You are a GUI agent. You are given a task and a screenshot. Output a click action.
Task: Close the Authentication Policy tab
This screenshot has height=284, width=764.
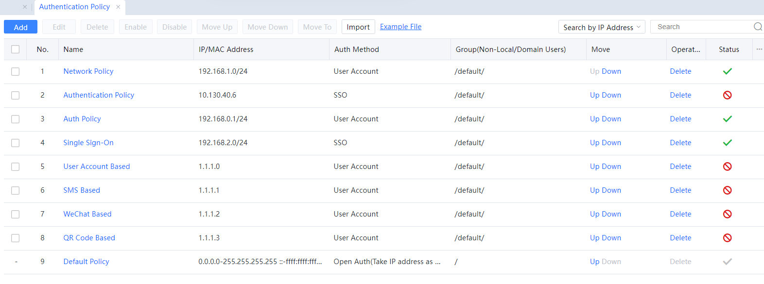click(118, 7)
